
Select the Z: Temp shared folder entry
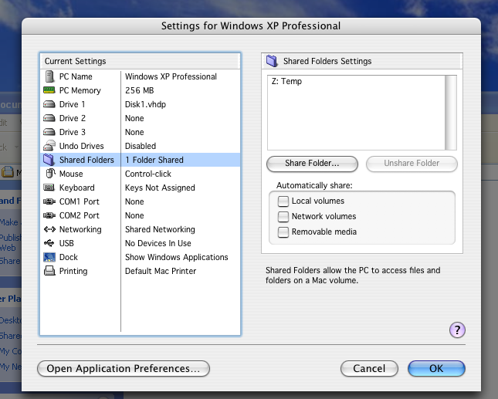click(x=286, y=81)
